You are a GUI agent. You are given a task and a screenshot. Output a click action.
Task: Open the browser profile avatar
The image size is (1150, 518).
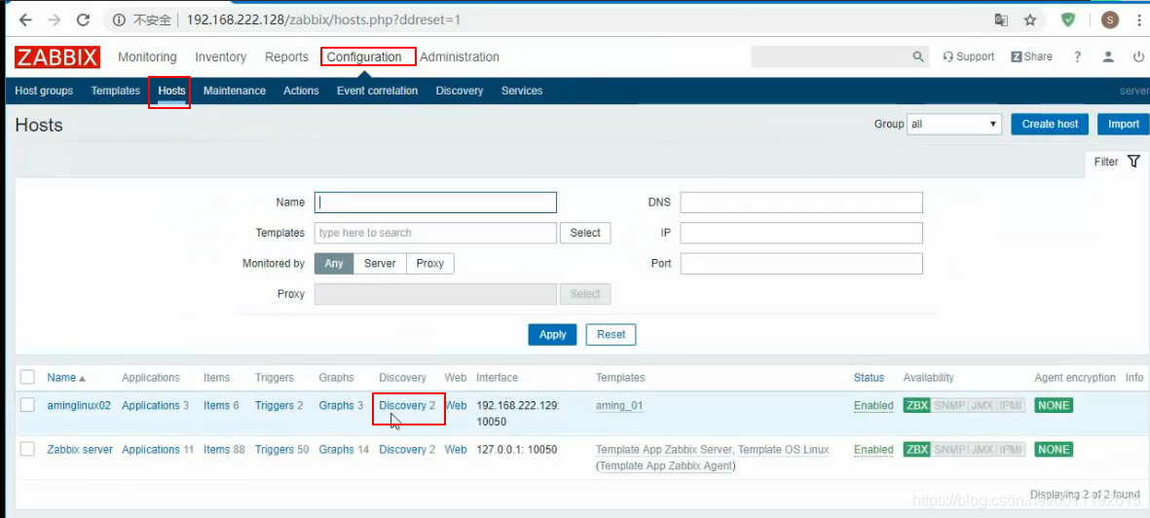(x=1110, y=19)
